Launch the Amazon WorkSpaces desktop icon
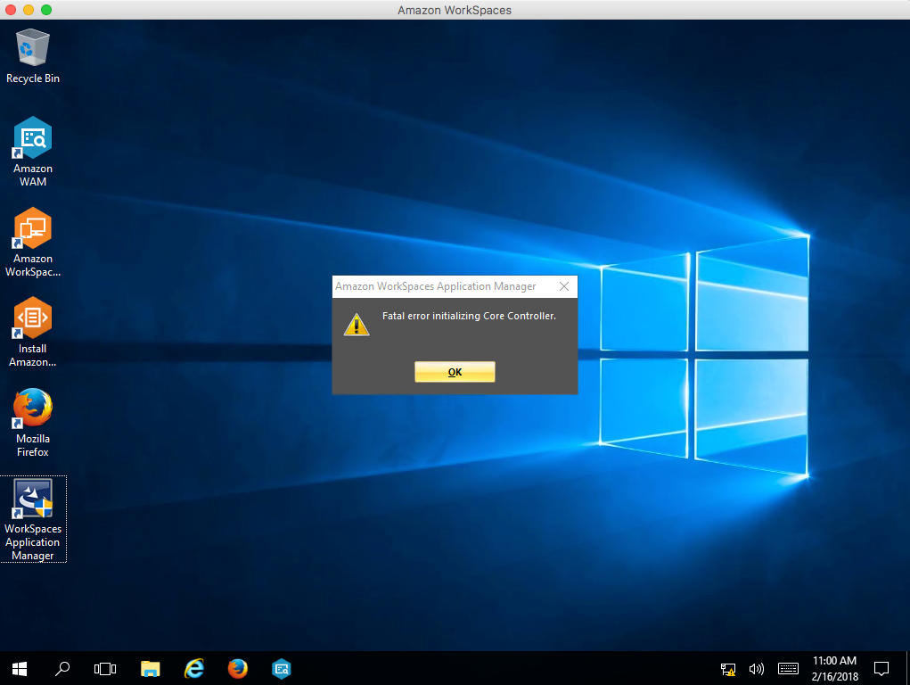The image size is (910, 685). click(x=32, y=229)
